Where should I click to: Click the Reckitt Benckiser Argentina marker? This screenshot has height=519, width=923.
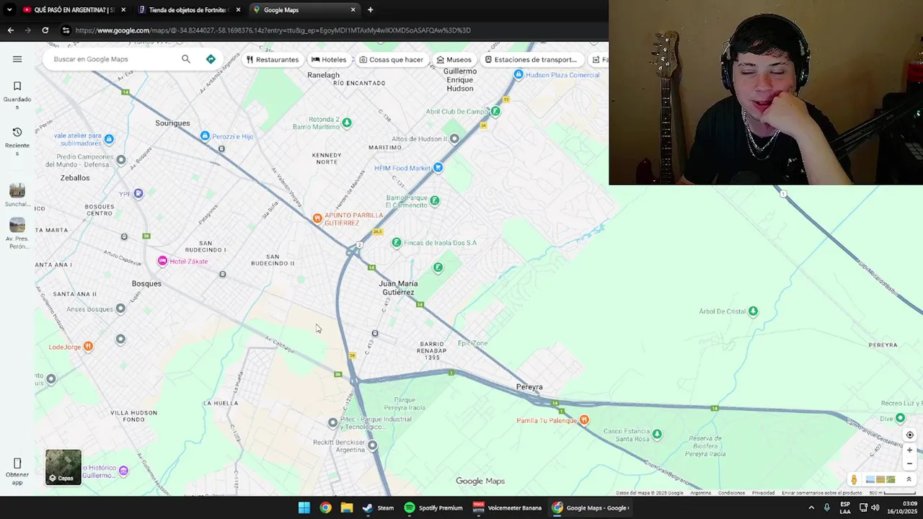click(372, 445)
